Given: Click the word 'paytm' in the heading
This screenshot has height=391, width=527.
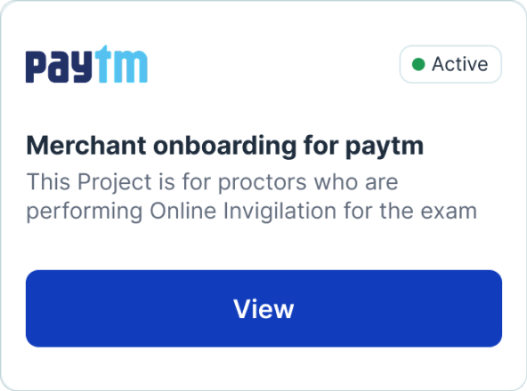Looking at the screenshot, I should point(385,147).
